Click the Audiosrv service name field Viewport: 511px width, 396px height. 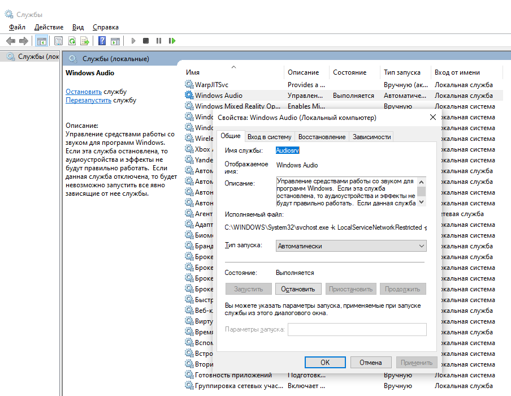pos(287,150)
